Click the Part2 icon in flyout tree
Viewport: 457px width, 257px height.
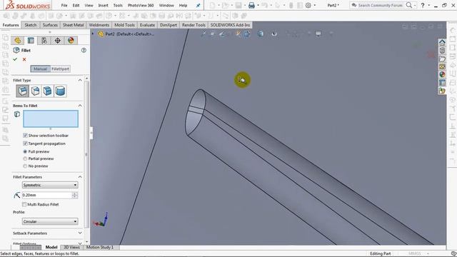click(101, 34)
